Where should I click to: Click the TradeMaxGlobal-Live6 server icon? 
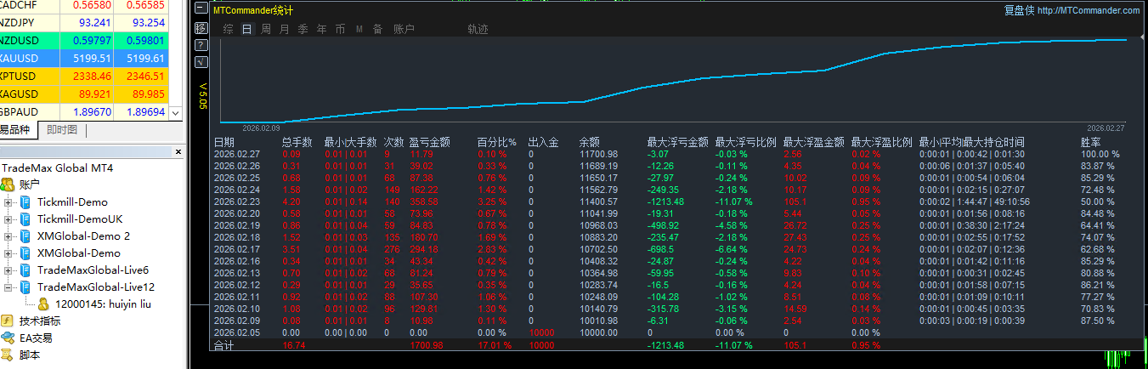coord(26,270)
